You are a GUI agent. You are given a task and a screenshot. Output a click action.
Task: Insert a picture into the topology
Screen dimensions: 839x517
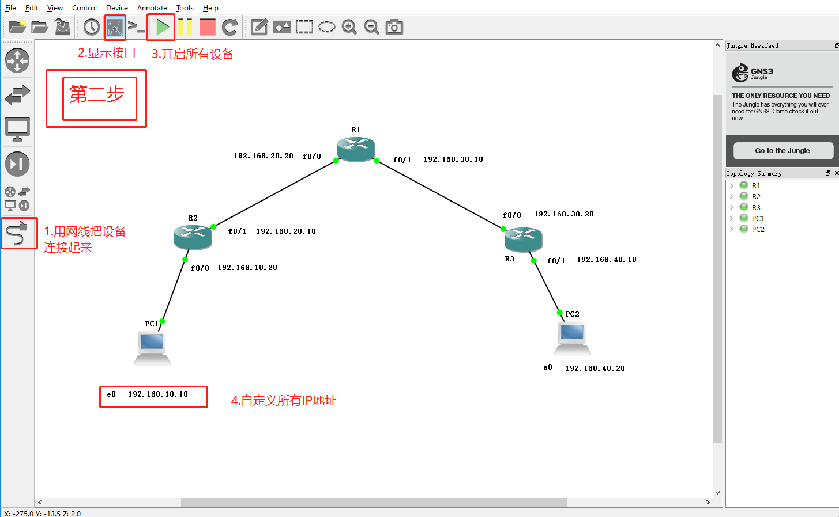282,26
